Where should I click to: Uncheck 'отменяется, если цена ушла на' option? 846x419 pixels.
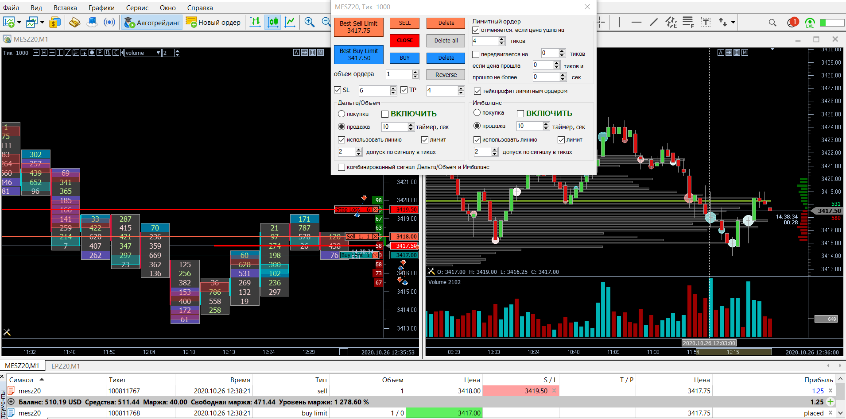coord(476,30)
